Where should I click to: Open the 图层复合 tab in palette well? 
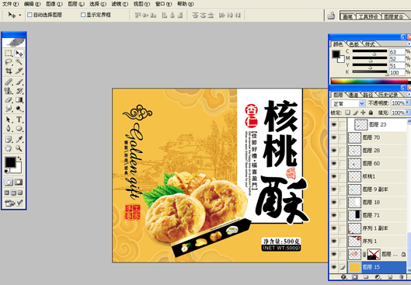394,17
